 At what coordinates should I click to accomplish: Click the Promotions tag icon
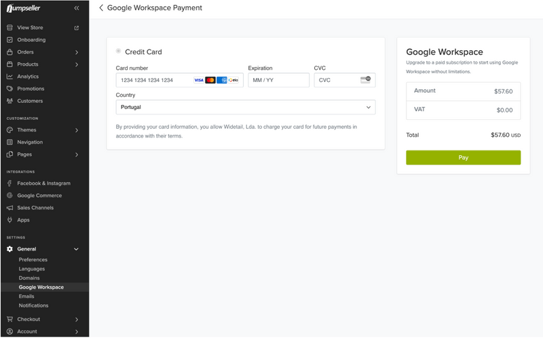pos(10,89)
